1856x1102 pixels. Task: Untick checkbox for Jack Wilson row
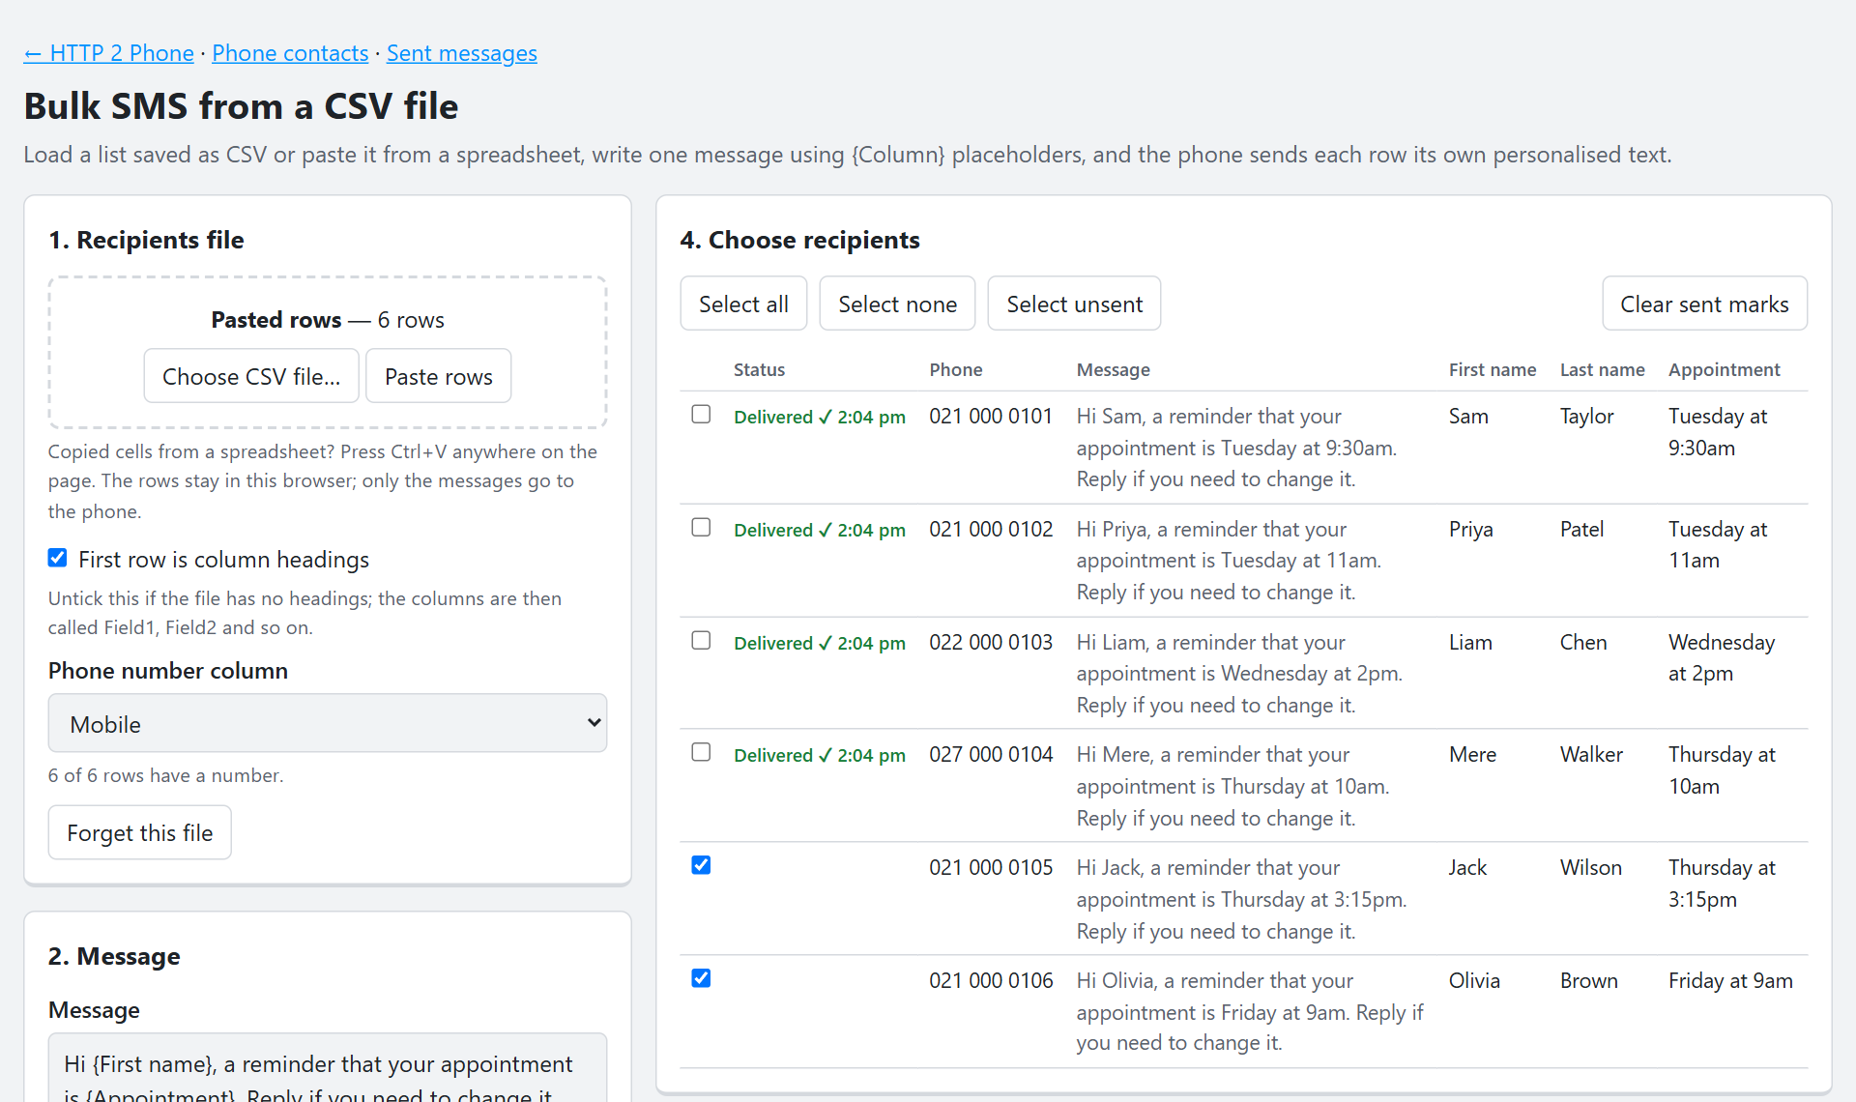(x=701, y=866)
